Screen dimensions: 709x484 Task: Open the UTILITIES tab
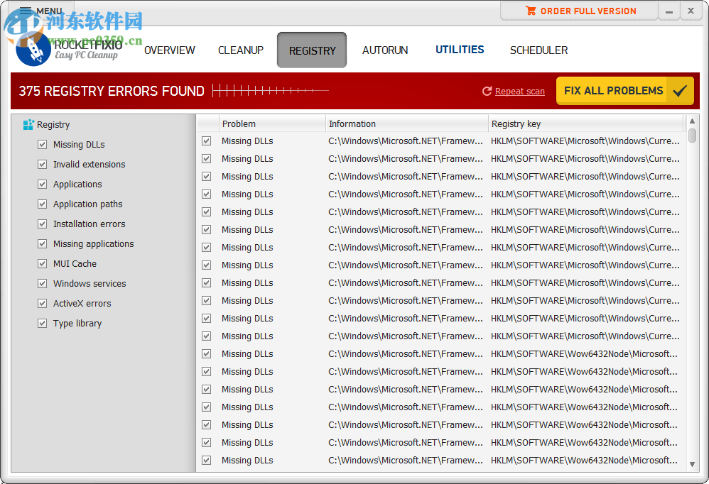click(x=460, y=50)
